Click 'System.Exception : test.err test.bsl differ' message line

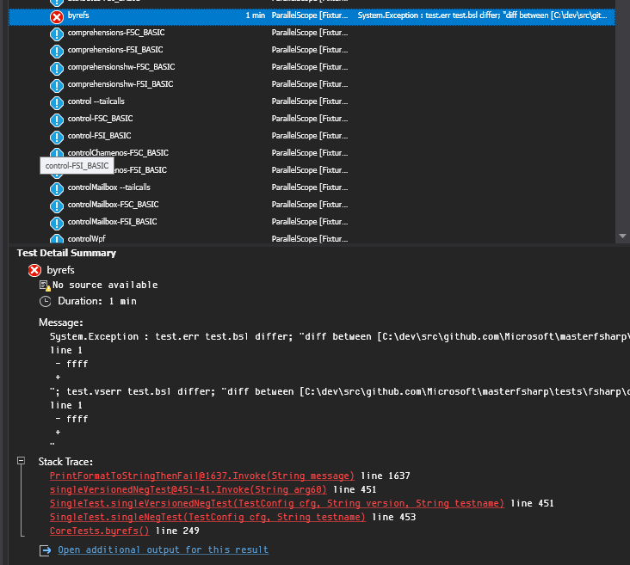339,336
